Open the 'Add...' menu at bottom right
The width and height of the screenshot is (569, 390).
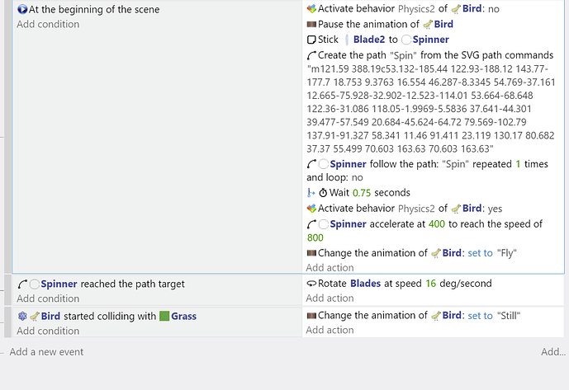pos(553,352)
